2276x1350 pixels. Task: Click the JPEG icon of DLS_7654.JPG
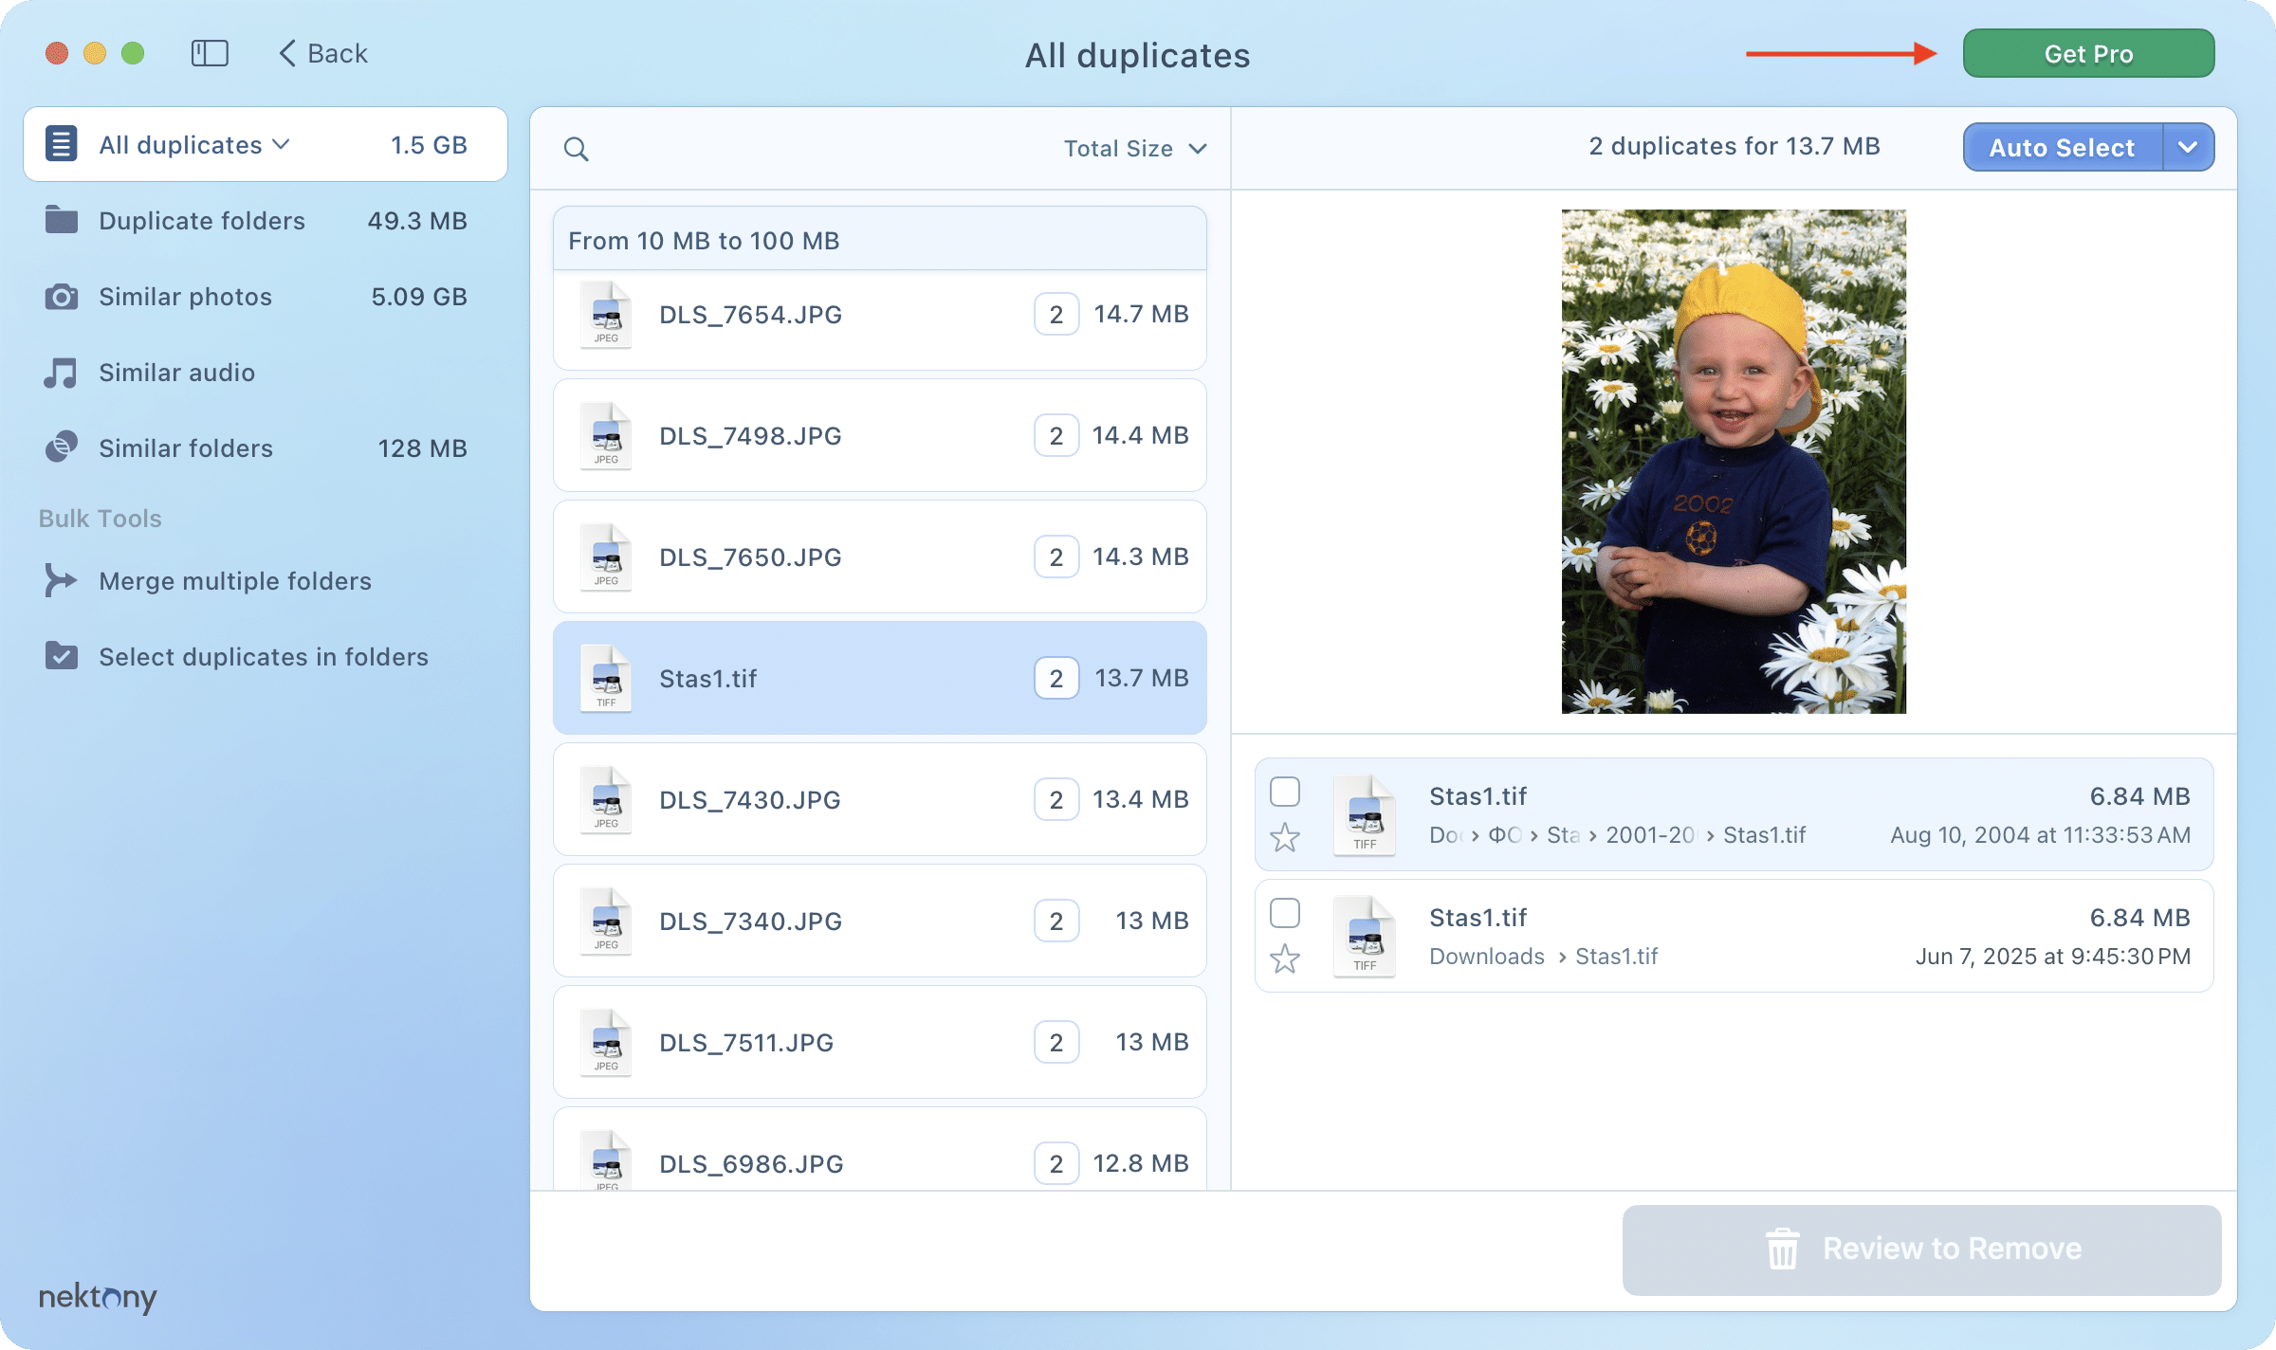coord(606,315)
